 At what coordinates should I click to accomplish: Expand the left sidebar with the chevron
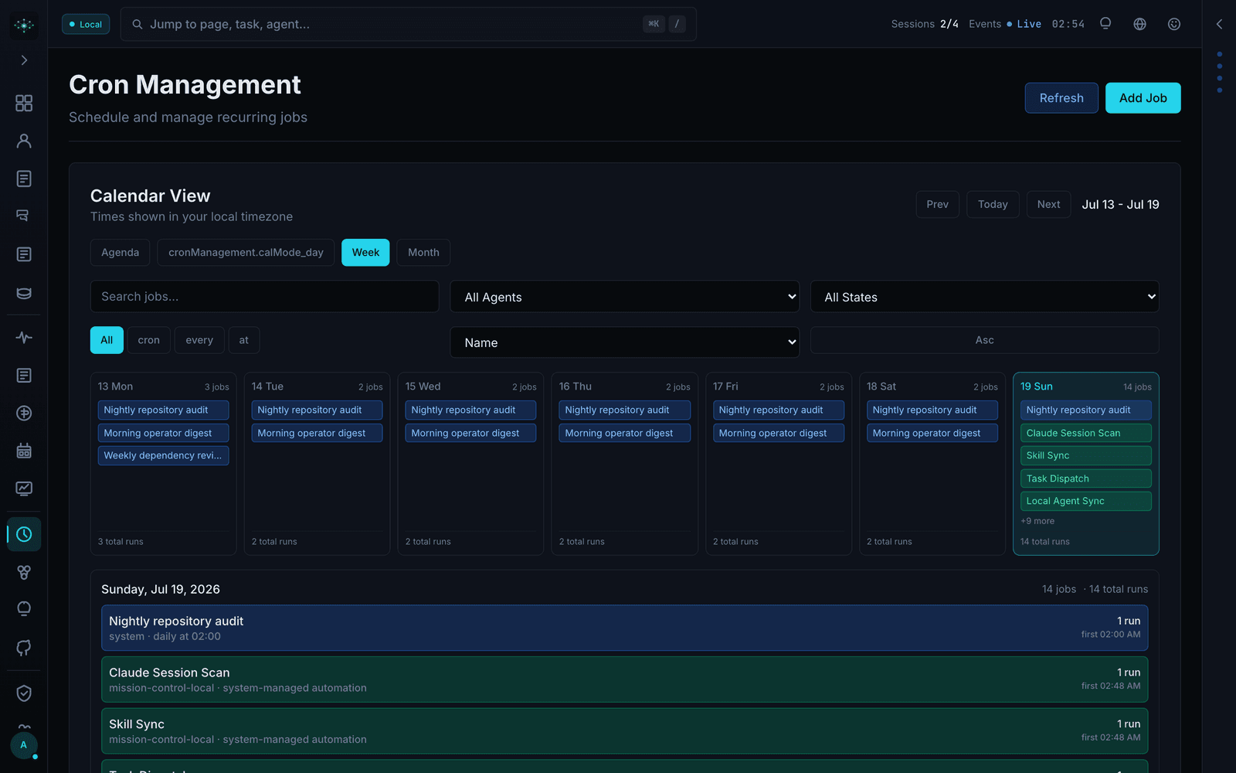click(24, 60)
